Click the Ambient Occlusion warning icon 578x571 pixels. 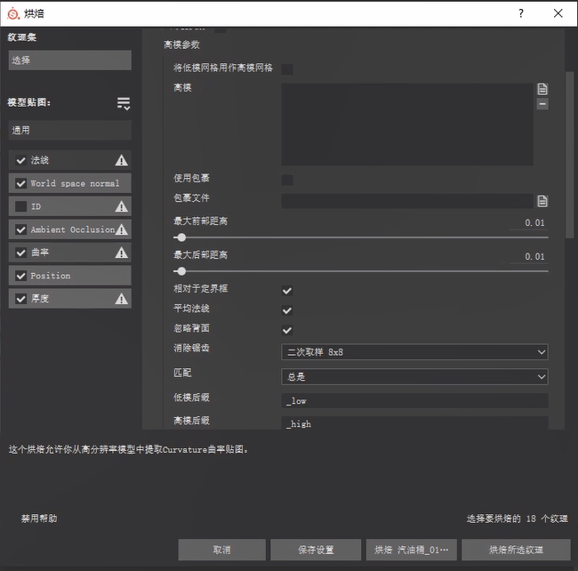pos(121,229)
